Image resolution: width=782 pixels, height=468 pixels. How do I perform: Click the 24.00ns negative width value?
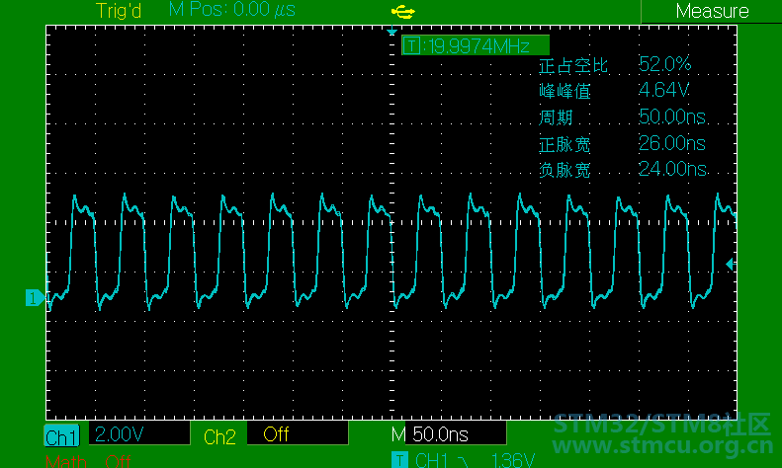pyautogui.click(x=672, y=169)
